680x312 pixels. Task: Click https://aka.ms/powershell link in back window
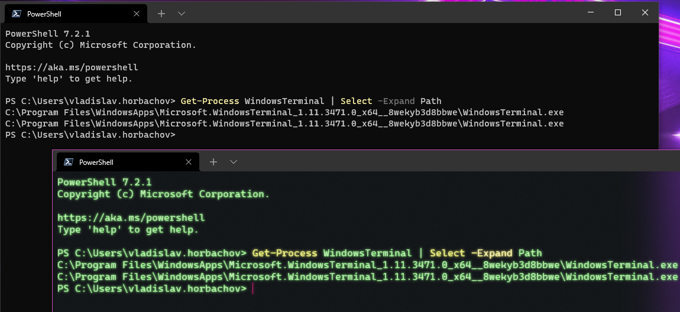pyautogui.click(x=72, y=67)
